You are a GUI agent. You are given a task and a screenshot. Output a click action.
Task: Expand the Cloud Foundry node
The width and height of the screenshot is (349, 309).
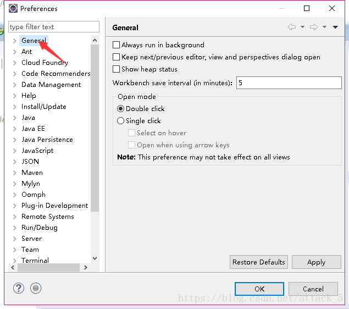(14, 63)
